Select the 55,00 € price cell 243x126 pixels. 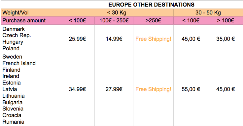(191, 89)
